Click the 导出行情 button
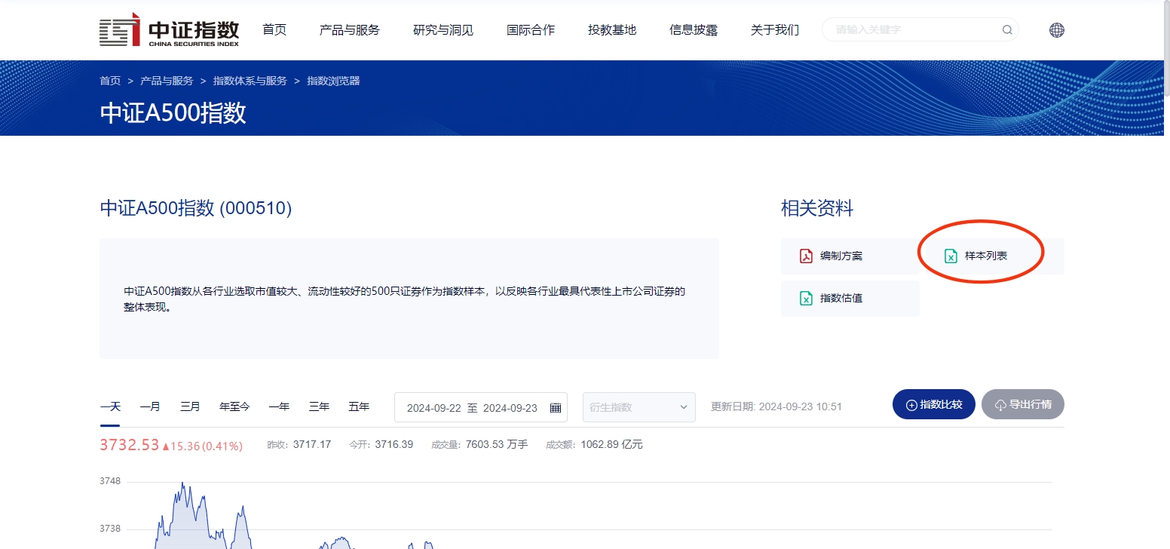 [1023, 404]
